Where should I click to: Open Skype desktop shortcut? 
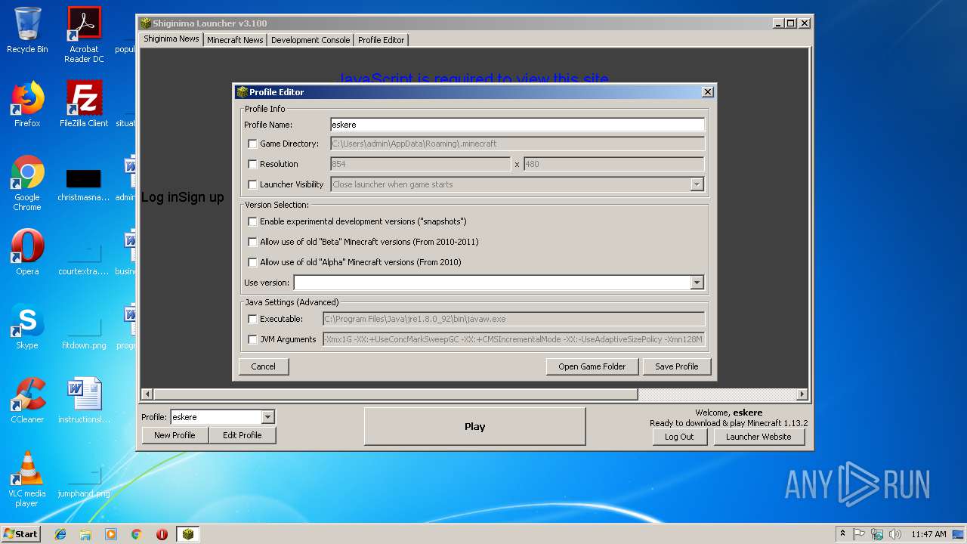pyautogui.click(x=27, y=326)
